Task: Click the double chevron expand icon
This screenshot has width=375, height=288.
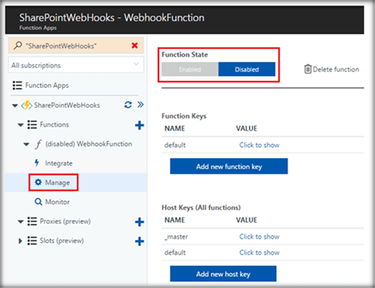Action: [x=140, y=104]
